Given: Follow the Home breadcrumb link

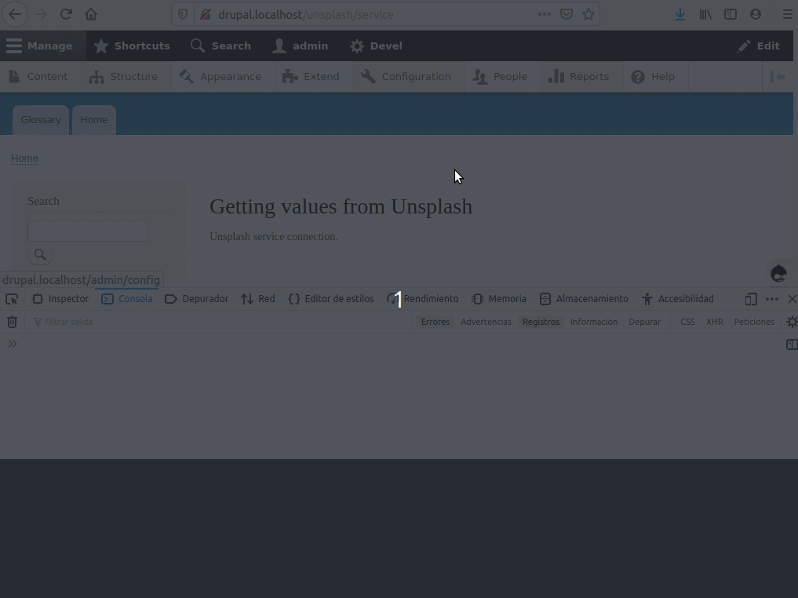Looking at the screenshot, I should [24, 158].
